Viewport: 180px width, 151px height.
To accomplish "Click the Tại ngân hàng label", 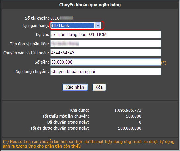I will pos(35,25).
